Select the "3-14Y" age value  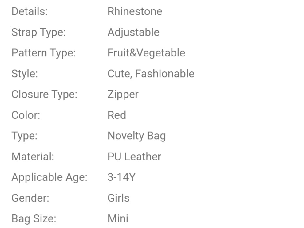click(x=121, y=178)
